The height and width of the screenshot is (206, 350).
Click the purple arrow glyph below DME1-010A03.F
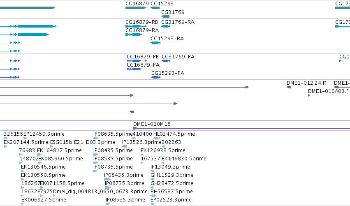(x=309, y=95)
